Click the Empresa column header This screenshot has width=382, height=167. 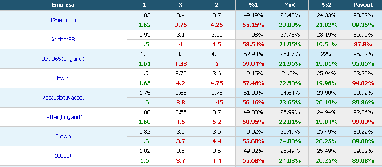click(x=63, y=5)
